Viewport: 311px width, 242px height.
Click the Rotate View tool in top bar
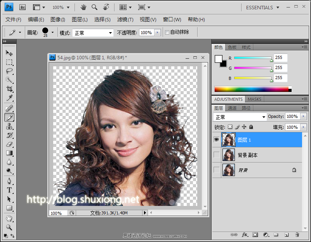pyautogui.click(x=106, y=7)
